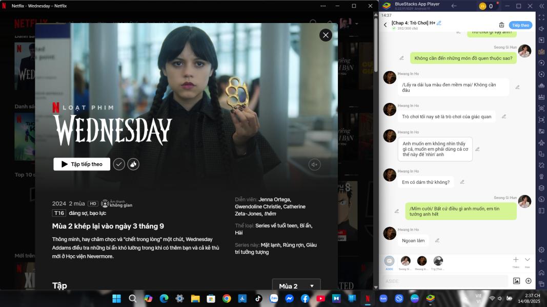The width and height of the screenshot is (547, 307).
Task: Collapse the character picker chevron
Action: pos(527,261)
